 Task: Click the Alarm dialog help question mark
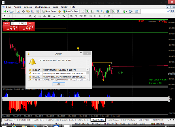[x=81, y=53]
